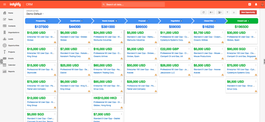This screenshot has height=122, width=265.
Task: Click warning icon on $6,500 USD Sirius card
Action: [256, 91]
